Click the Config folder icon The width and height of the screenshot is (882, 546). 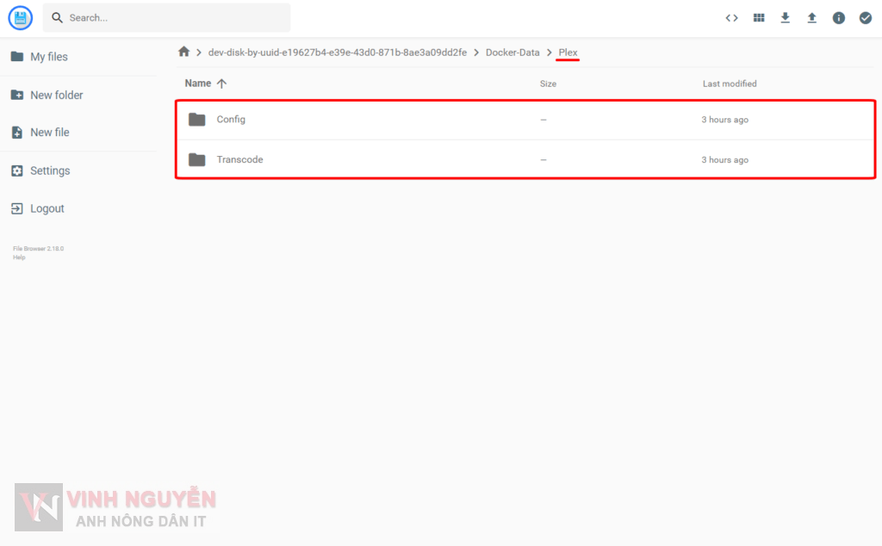click(x=196, y=120)
